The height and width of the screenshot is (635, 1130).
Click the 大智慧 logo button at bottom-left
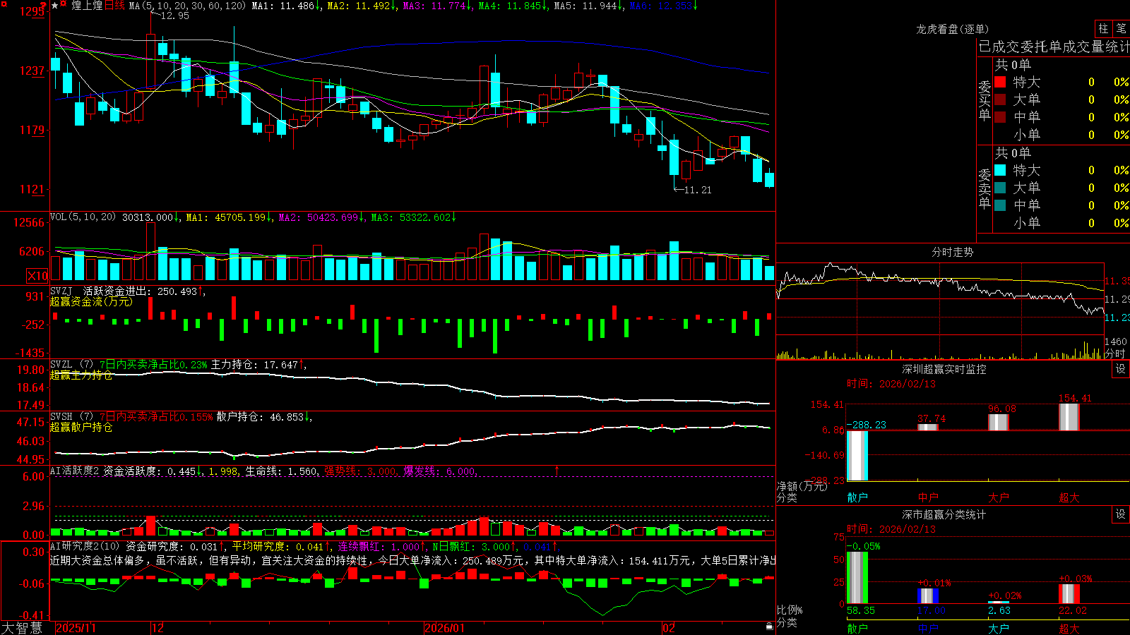click(22, 628)
